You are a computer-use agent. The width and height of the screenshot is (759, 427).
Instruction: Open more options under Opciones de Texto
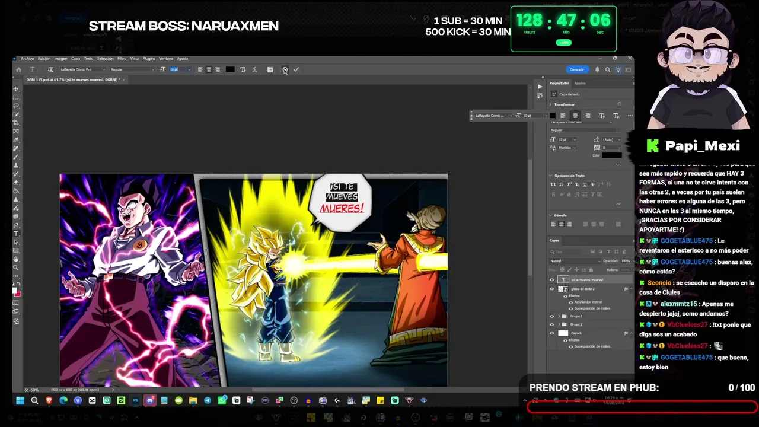[618, 204]
